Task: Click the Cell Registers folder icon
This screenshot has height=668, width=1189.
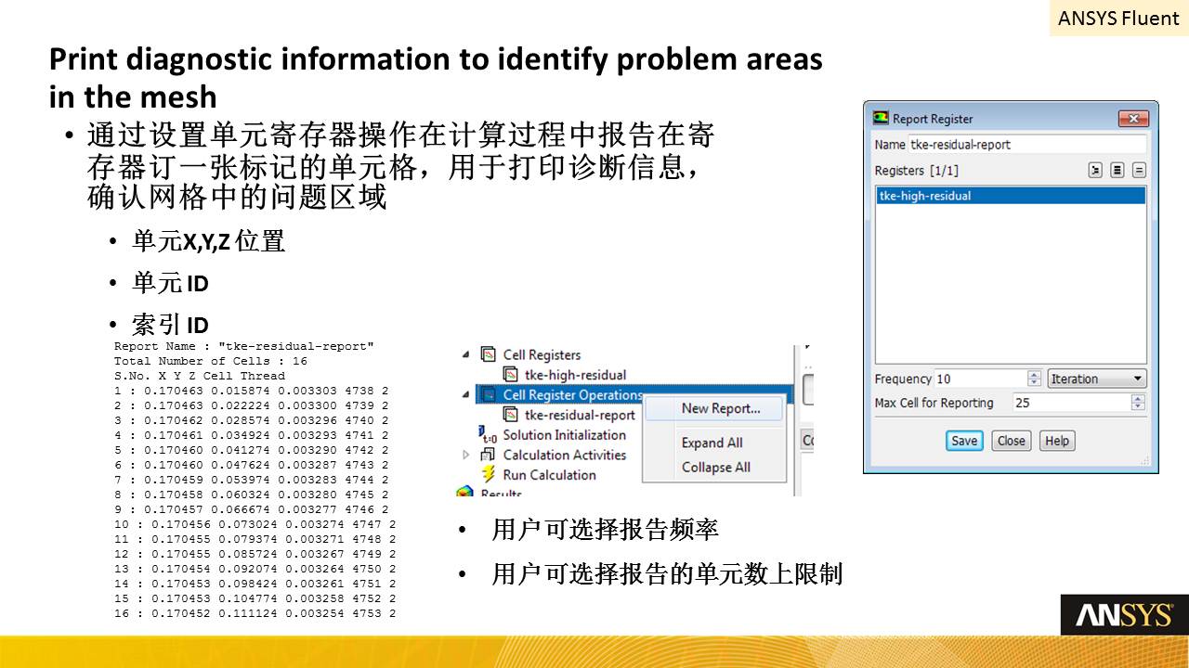Action: 489,354
